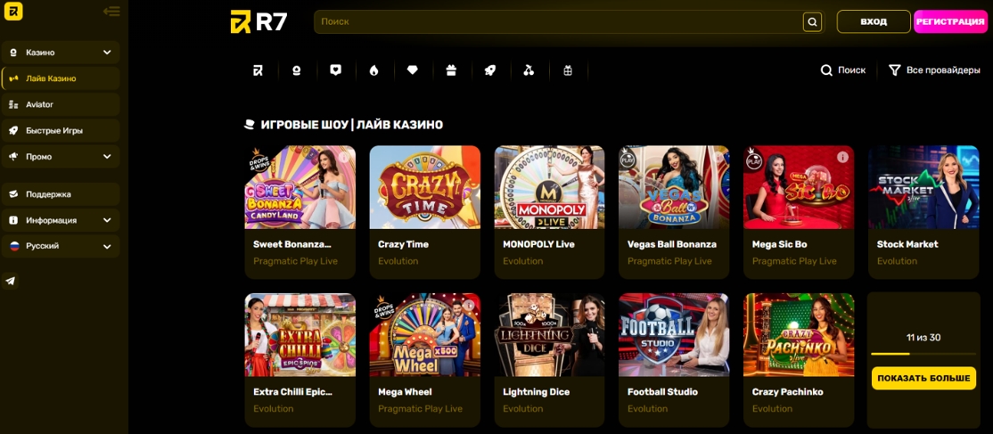
Task: Expand the Информация sidebar chevron
Action: tap(107, 220)
